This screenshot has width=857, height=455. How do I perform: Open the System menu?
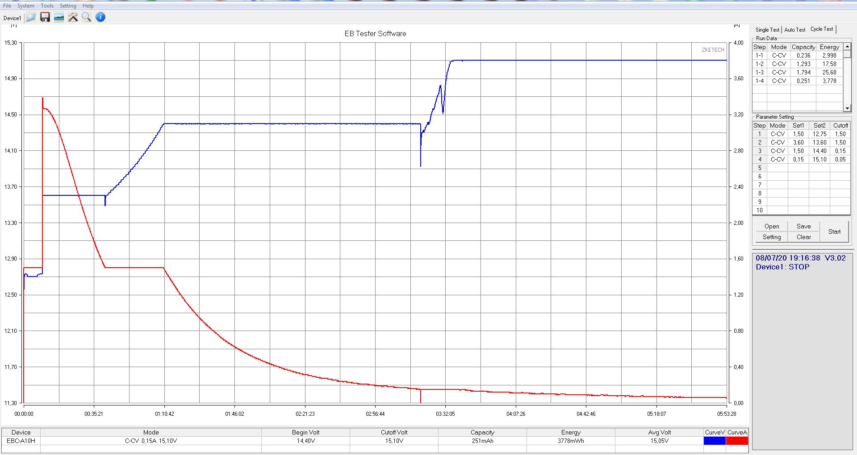click(x=25, y=6)
